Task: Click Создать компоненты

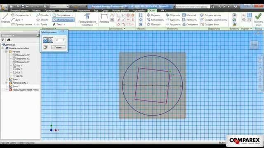Action: pos(214,20)
